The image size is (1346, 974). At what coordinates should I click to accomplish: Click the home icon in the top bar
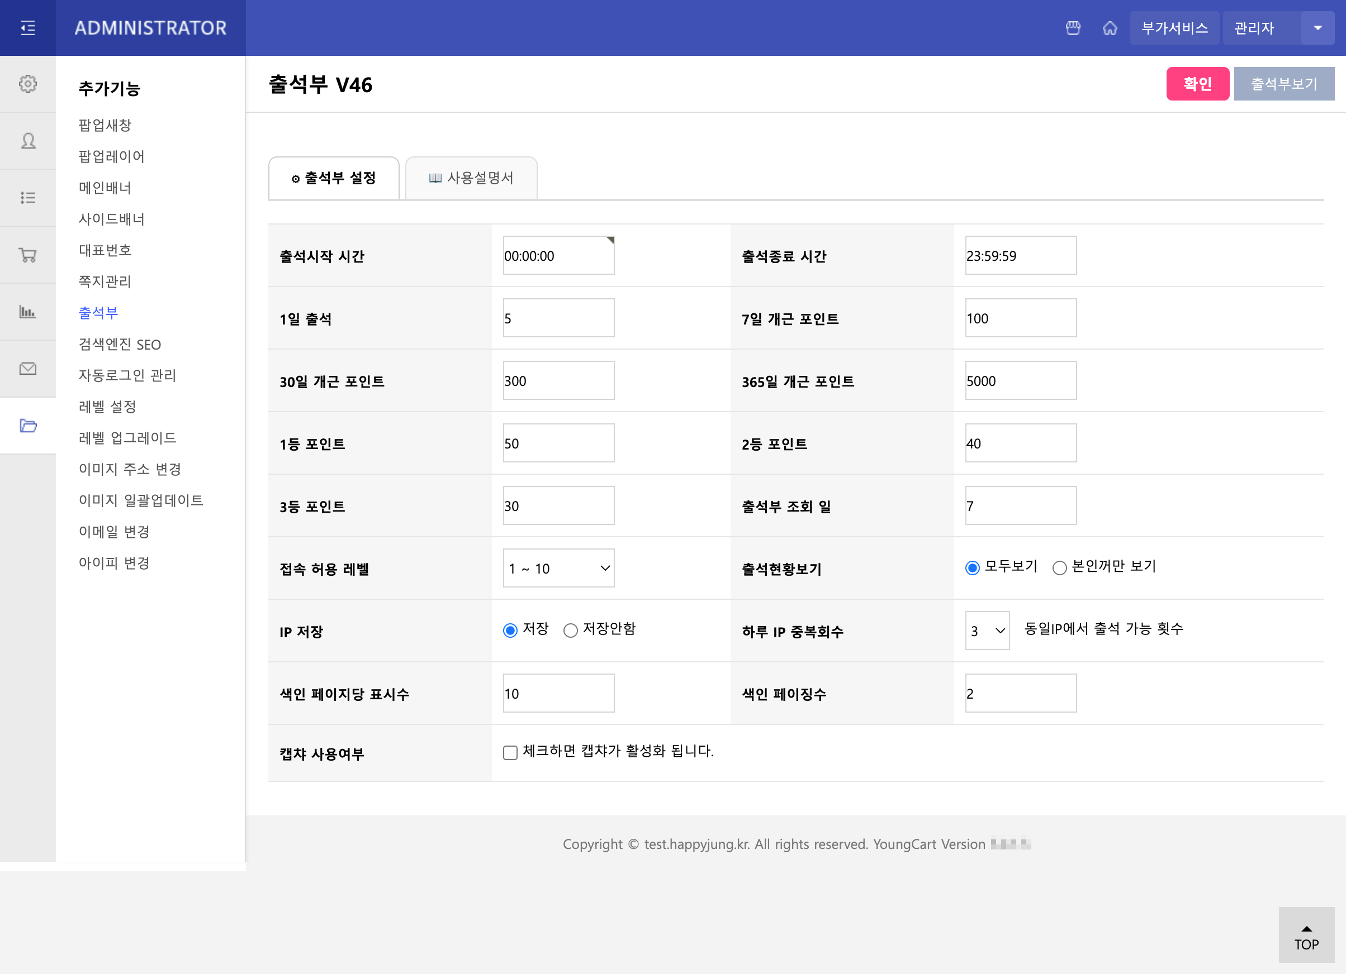(x=1110, y=27)
